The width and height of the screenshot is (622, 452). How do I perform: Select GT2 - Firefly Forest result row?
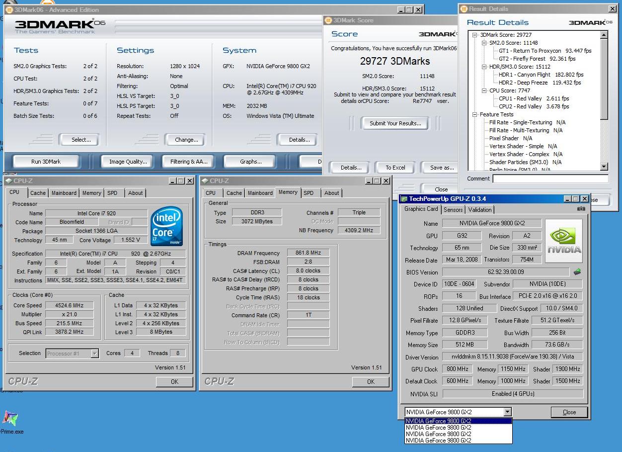pyautogui.click(x=537, y=59)
